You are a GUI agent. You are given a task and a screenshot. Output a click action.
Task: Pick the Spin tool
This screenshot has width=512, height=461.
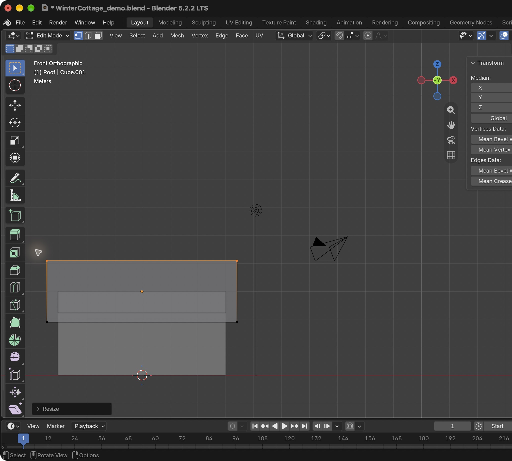(x=15, y=340)
